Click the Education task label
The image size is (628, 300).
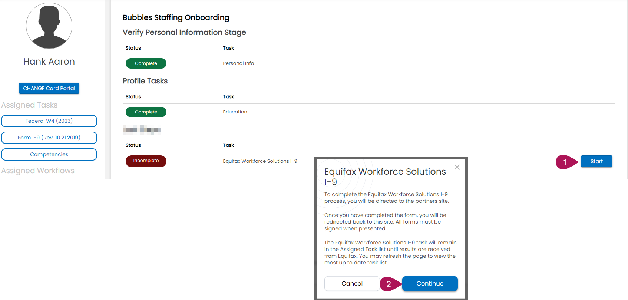pyautogui.click(x=235, y=112)
